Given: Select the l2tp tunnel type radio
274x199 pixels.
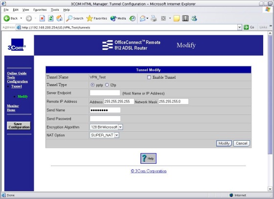Looking at the screenshot, I should point(107,85).
